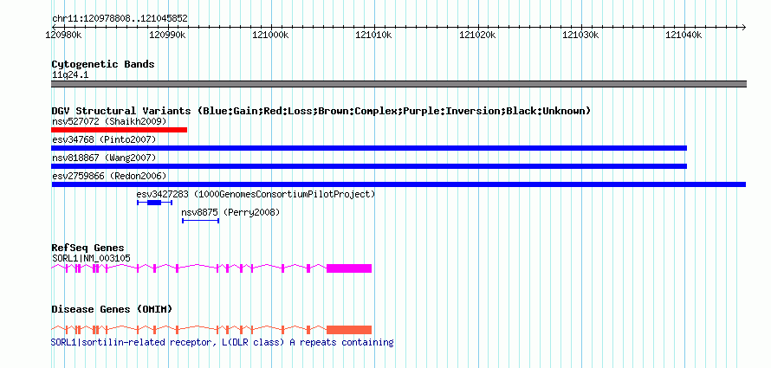The height and width of the screenshot is (368, 771).
Task: Select the blue esv34768 gain variant bar
Action: click(x=369, y=148)
